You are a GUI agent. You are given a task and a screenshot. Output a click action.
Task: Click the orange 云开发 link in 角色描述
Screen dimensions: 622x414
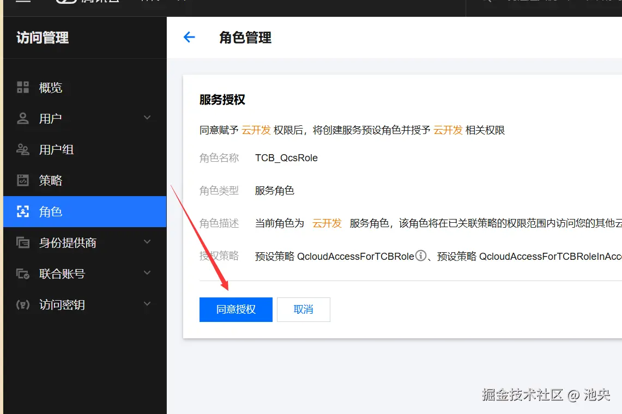click(327, 223)
